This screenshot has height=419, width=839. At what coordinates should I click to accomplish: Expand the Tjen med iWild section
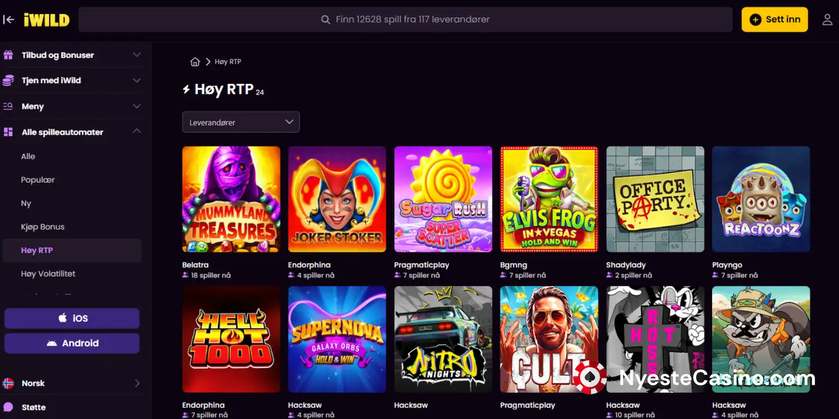(136, 80)
